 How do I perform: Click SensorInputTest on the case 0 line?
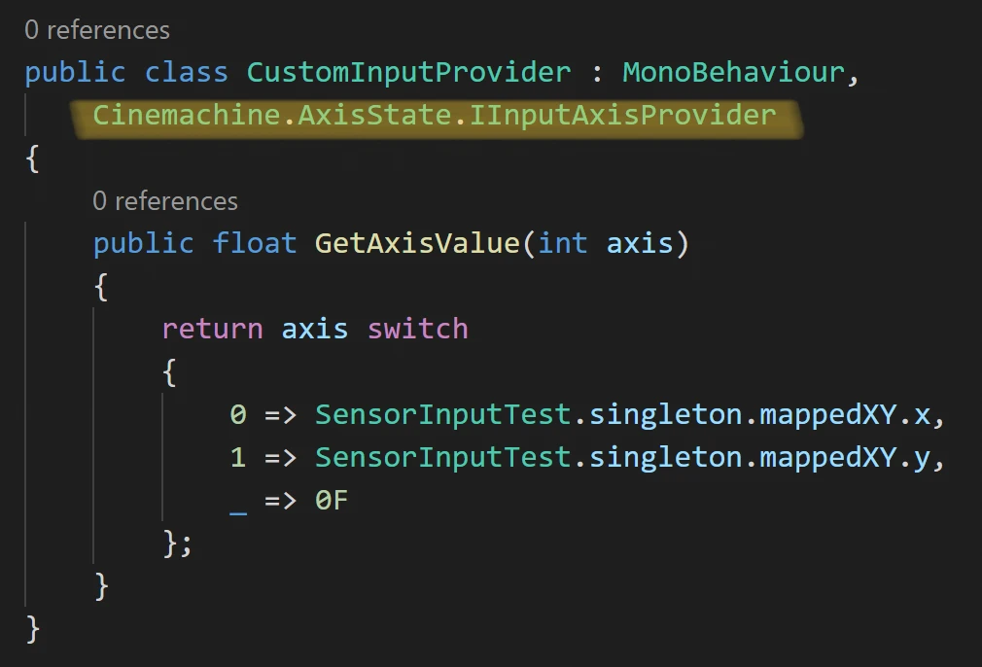(x=443, y=415)
